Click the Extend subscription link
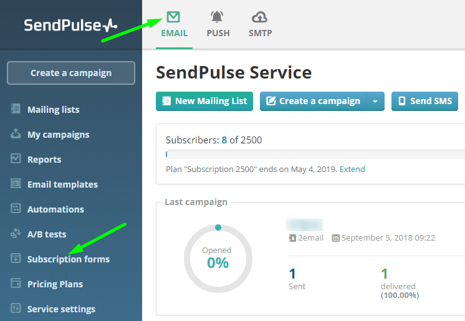Image resolution: width=465 pixels, height=321 pixels. click(x=353, y=169)
